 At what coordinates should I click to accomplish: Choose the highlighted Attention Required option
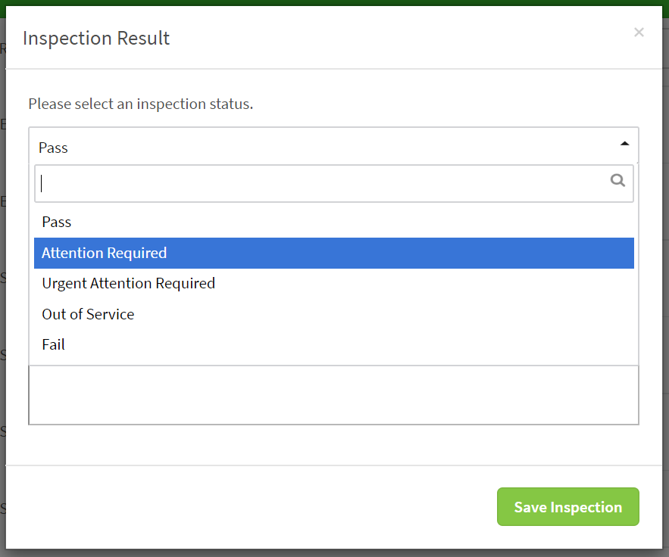click(x=104, y=253)
